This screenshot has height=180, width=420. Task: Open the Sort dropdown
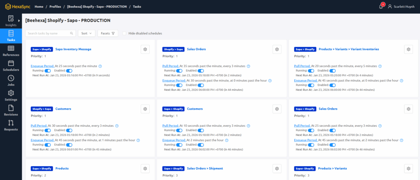click(x=87, y=34)
